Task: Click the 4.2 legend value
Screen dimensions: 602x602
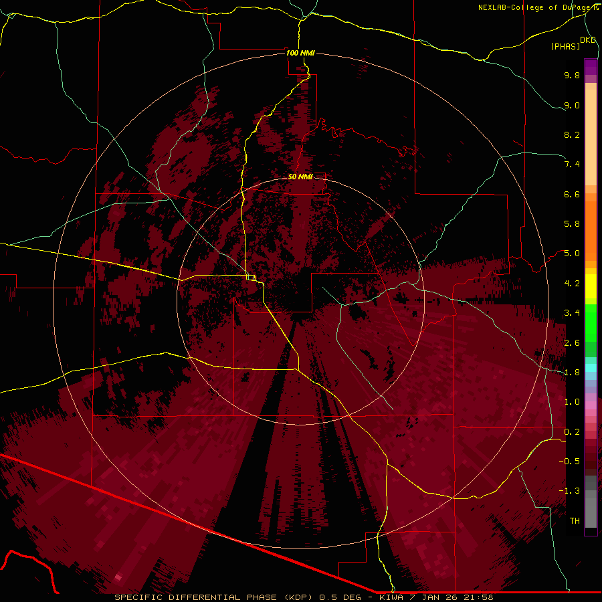Action: pyautogui.click(x=572, y=284)
